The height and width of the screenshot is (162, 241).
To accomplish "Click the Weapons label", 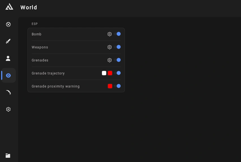I will 40,47.
